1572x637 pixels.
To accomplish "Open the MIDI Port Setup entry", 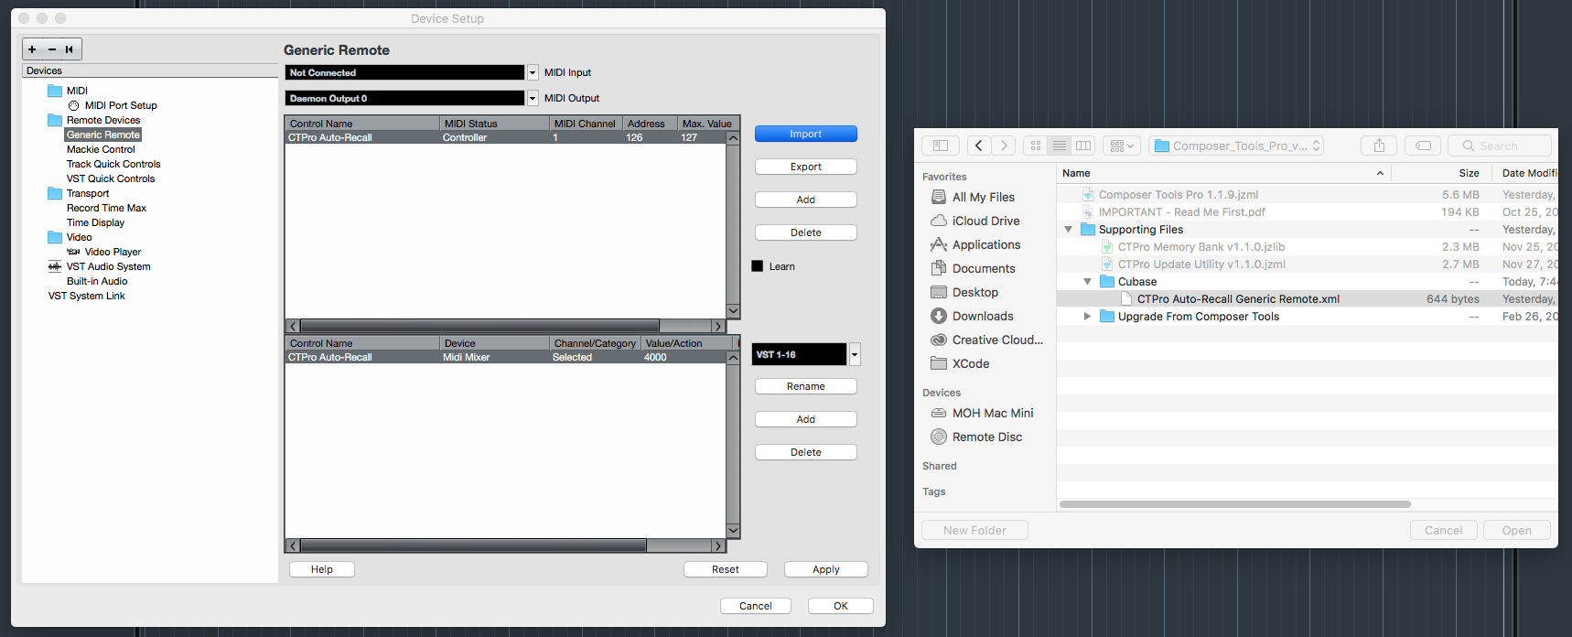I will pyautogui.click(x=121, y=105).
